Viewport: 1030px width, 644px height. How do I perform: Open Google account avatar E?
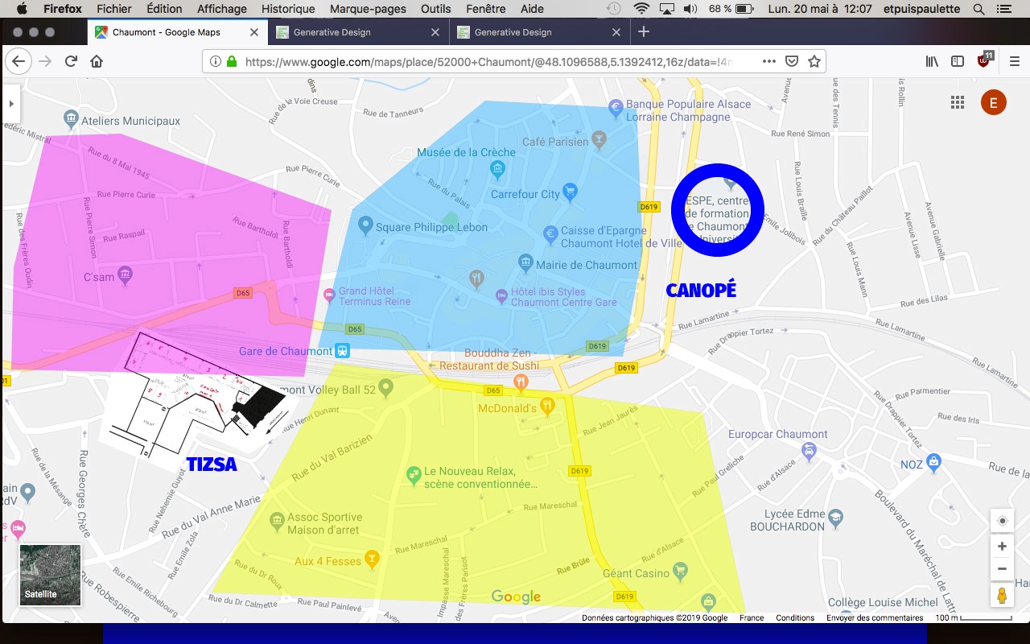[x=994, y=102]
